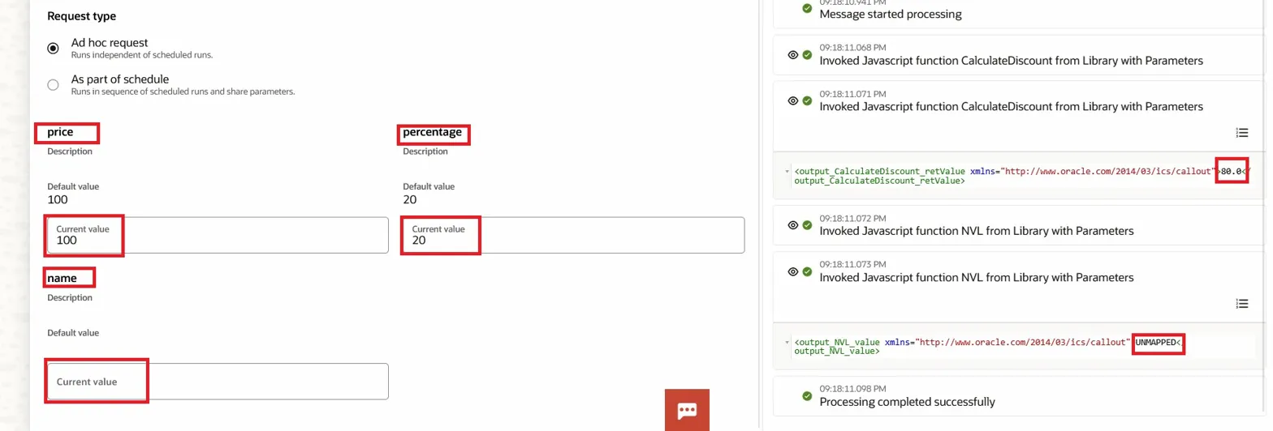Click the name Current value field
This screenshot has height=431, width=1273.
(218, 382)
